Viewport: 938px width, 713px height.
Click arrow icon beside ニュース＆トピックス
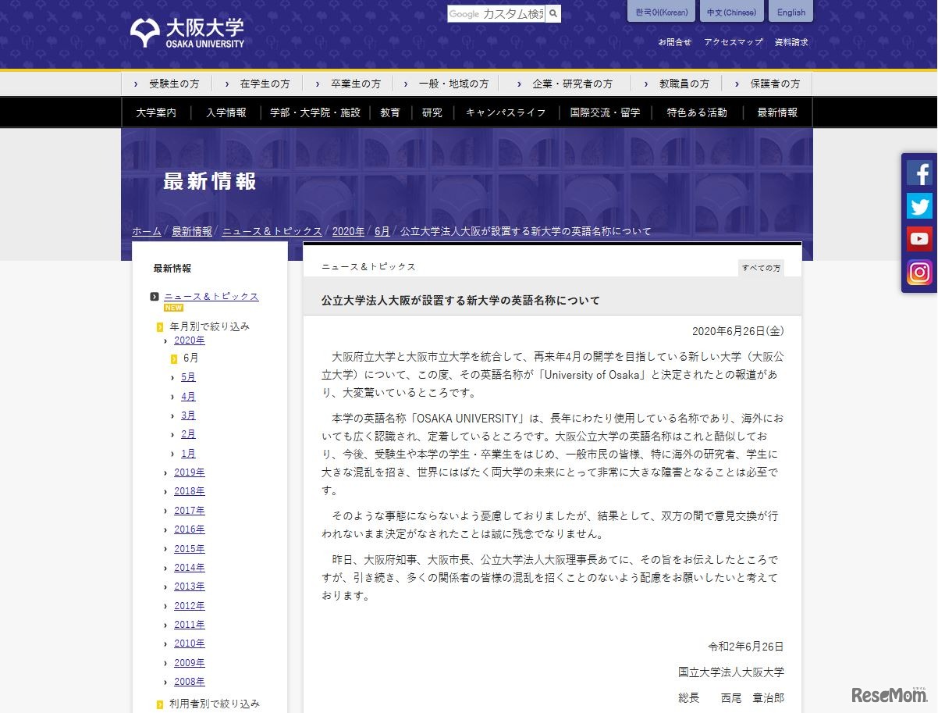[x=155, y=297]
